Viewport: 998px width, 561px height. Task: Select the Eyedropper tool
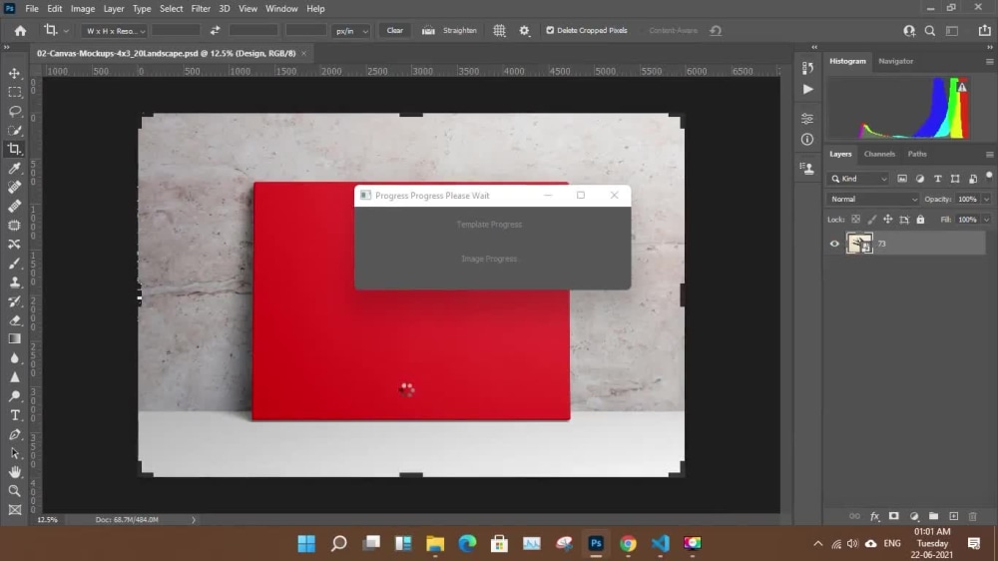click(15, 168)
